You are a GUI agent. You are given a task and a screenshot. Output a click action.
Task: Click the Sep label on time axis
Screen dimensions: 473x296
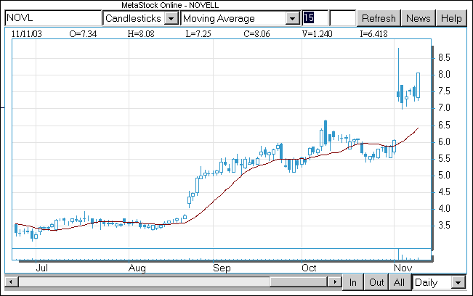coord(222,268)
